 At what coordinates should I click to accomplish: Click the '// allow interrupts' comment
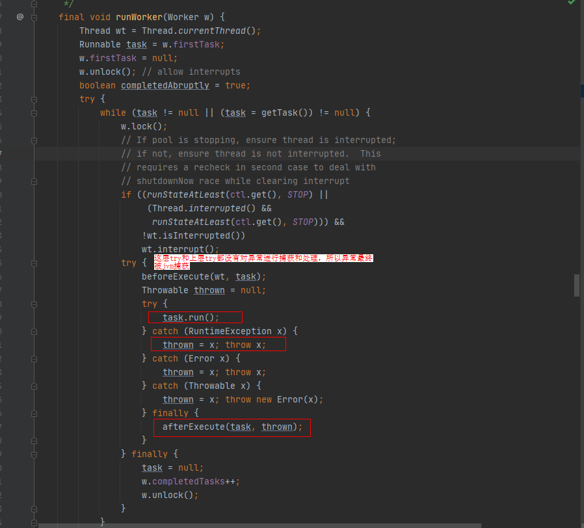point(191,72)
